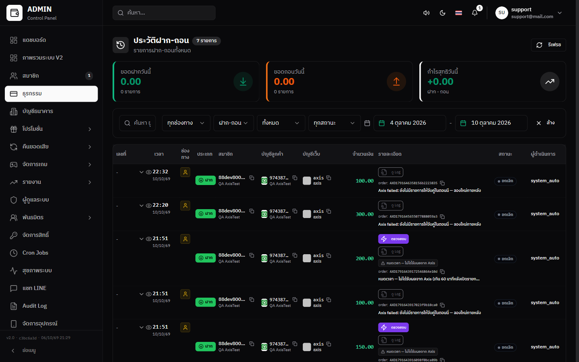Click the filter bar ค้นหา search box

[138, 123]
